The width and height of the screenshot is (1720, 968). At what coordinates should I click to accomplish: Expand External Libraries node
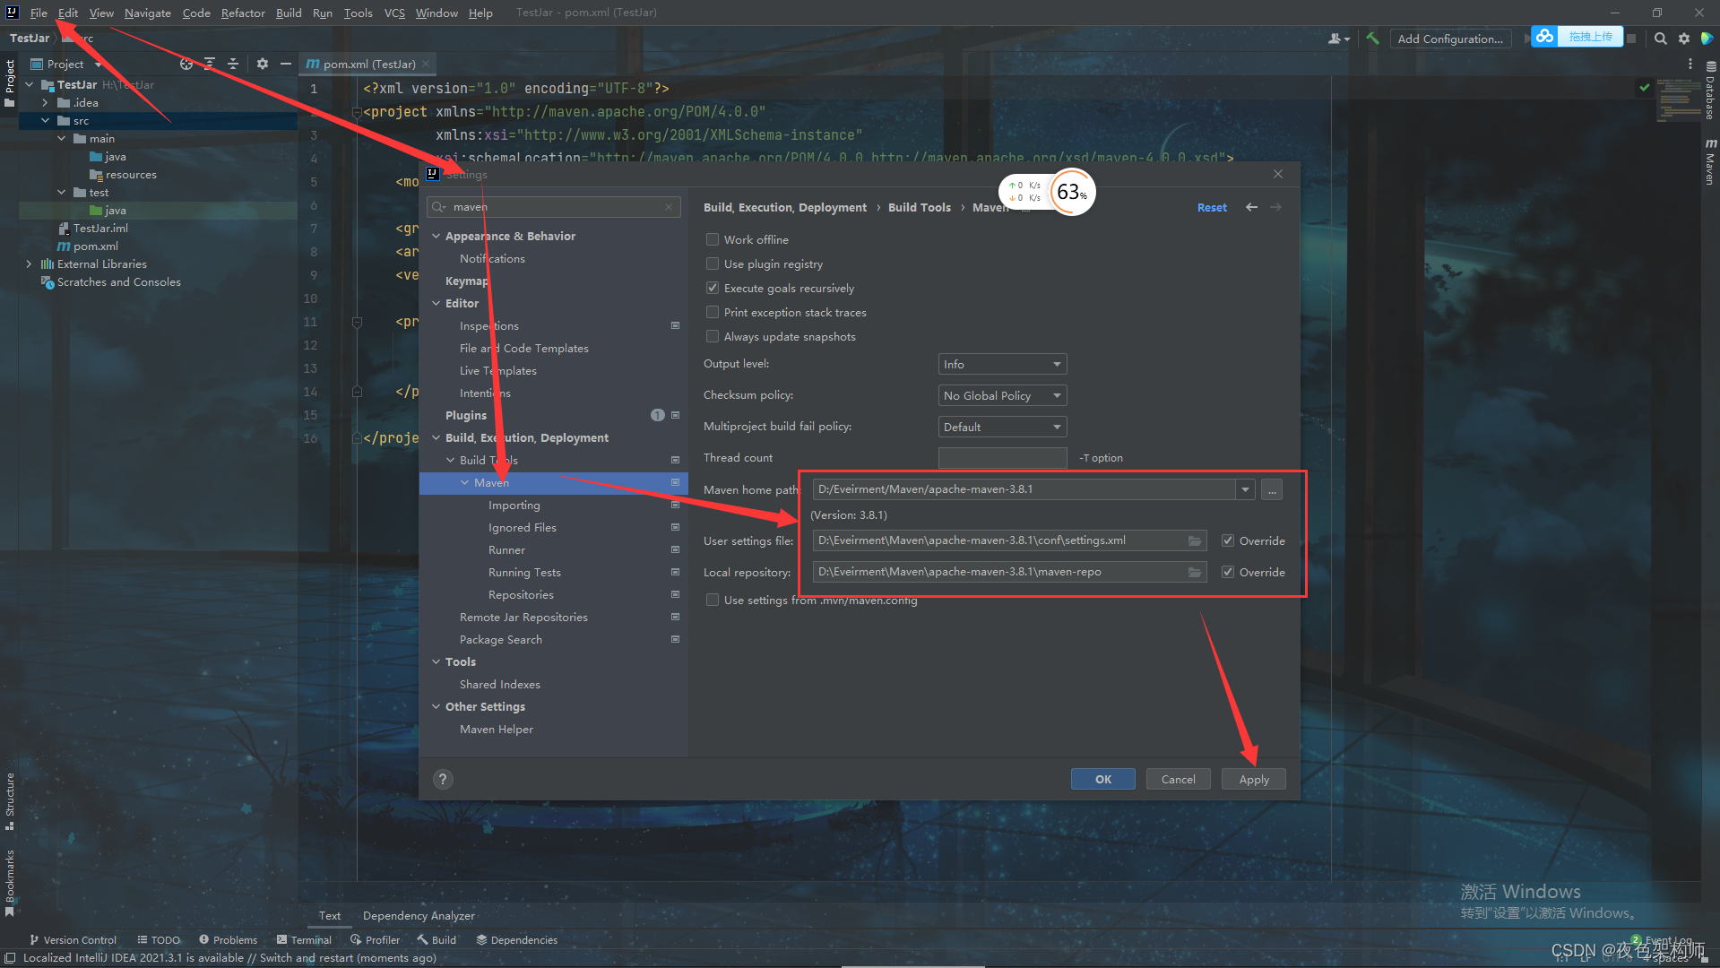point(29,264)
